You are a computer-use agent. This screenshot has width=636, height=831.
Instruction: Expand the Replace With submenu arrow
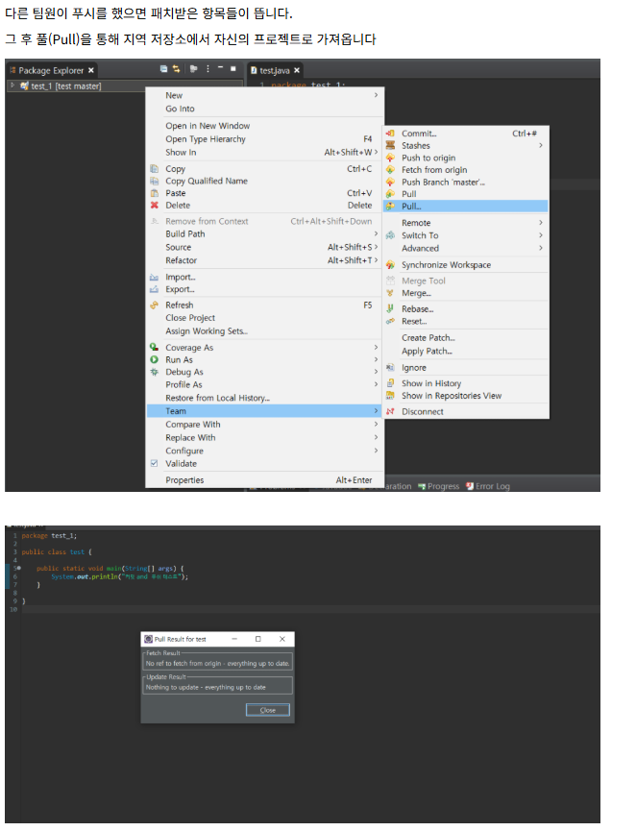[376, 437]
